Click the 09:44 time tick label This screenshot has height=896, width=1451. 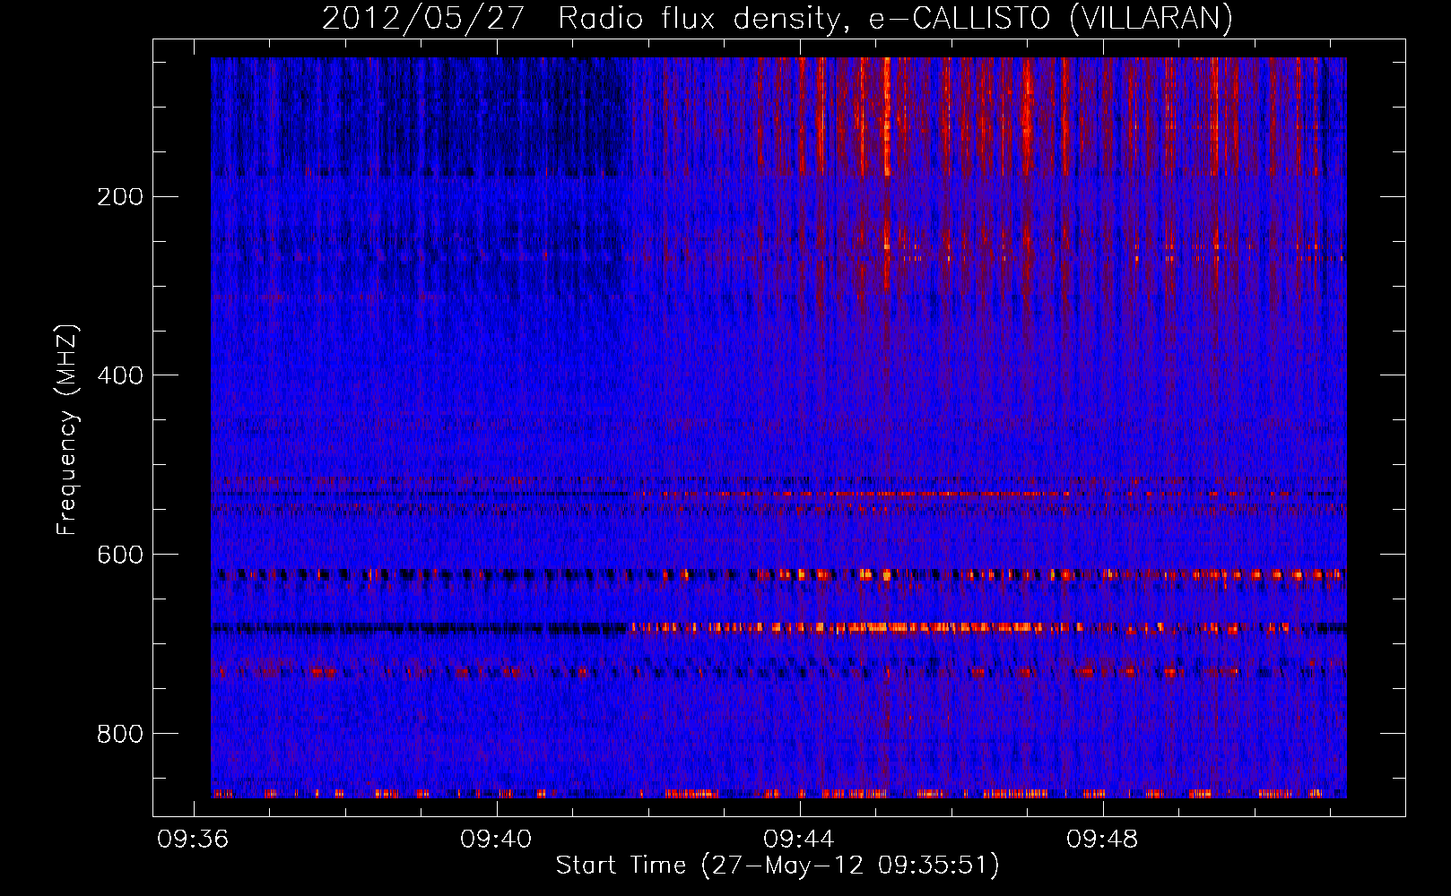pyautogui.click(x=799, y=840)
